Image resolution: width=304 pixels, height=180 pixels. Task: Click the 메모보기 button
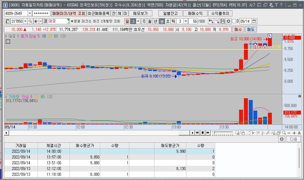[x=140, y=13]
